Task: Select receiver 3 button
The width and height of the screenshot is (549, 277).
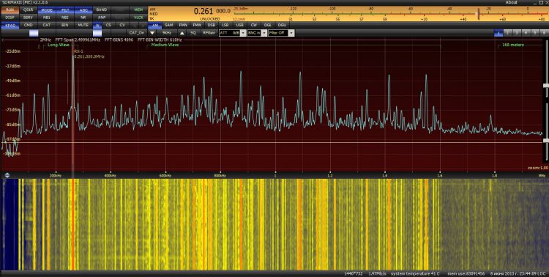Action: pos(517,33)
